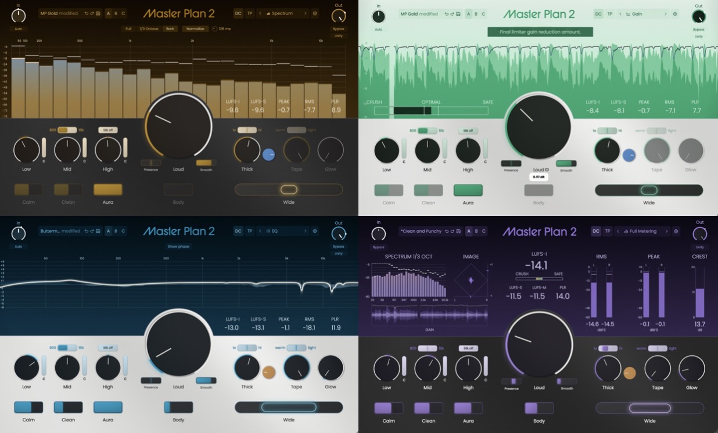
Task: Click save preset disk icon in blue instance
Action: pyautogui.click(x=98, y=231)
